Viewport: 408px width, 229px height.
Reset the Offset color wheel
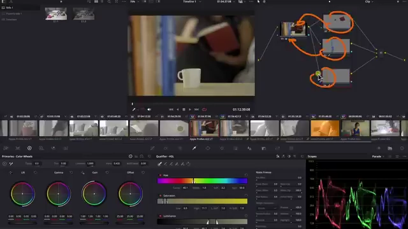[143, 172]
